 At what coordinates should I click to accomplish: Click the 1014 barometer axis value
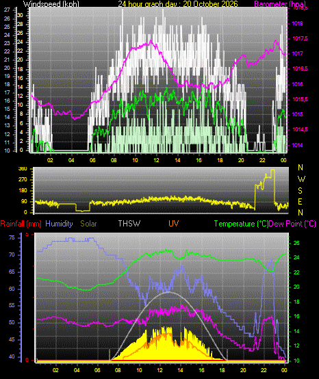click(298, 145)
